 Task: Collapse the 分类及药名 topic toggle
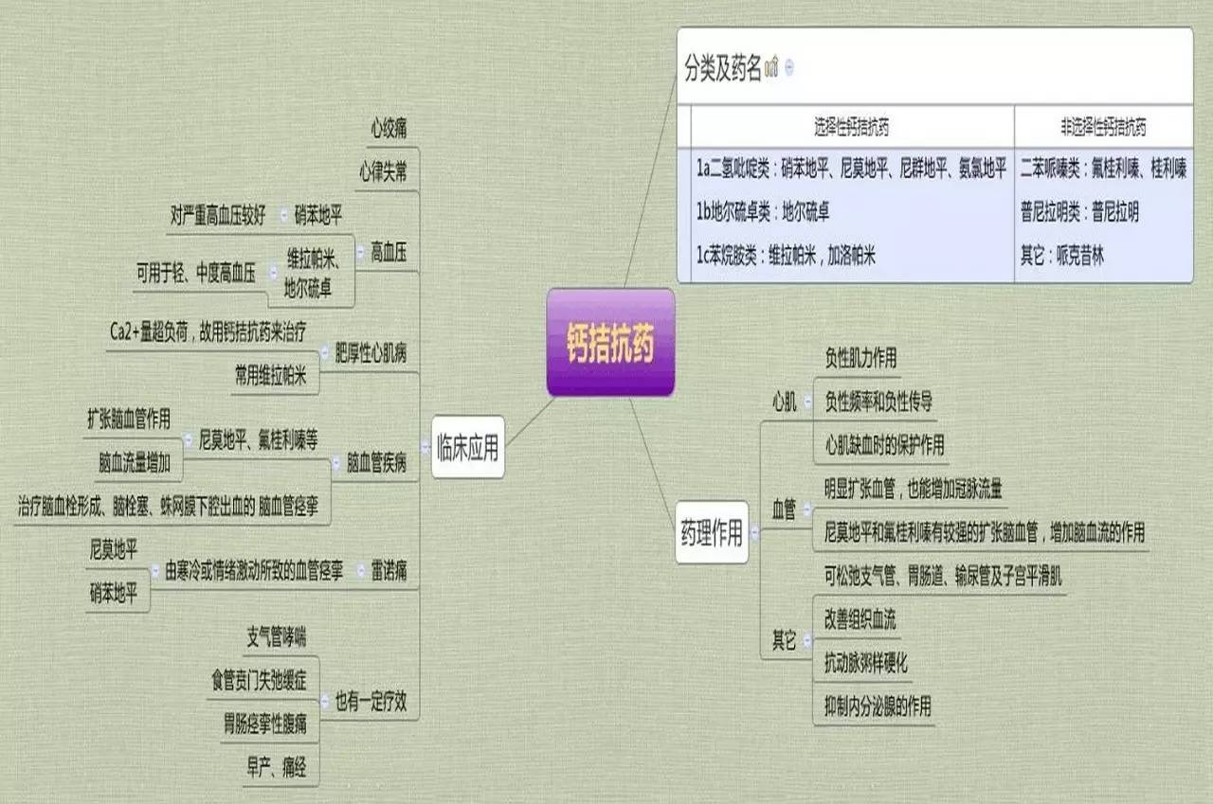789,68
